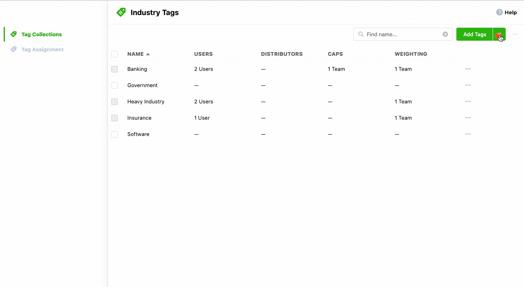Check the Banking row checkbox
524x287 pixels.
click(x=114, y=69)
